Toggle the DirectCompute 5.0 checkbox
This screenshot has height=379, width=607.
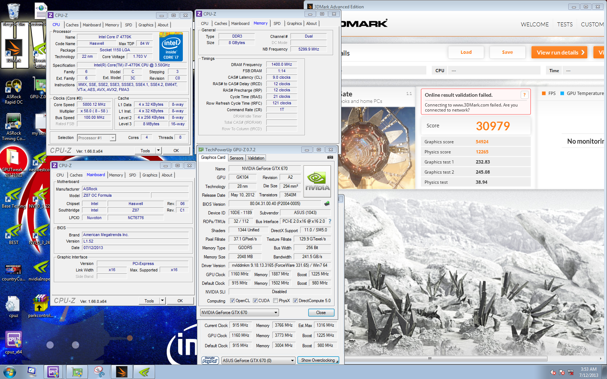pyautogui.click(x=295, y=301)
